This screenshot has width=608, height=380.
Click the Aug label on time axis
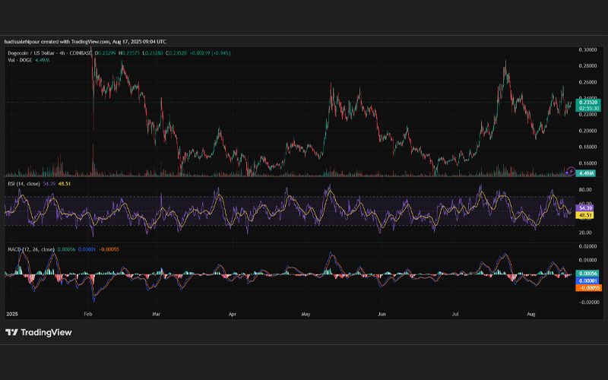click(530, 314)
